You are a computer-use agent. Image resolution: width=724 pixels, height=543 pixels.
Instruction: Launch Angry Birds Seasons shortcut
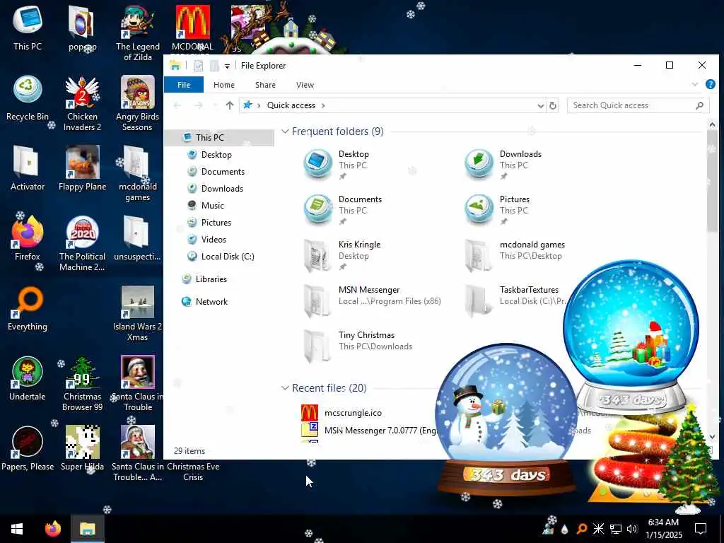(137, 103)
